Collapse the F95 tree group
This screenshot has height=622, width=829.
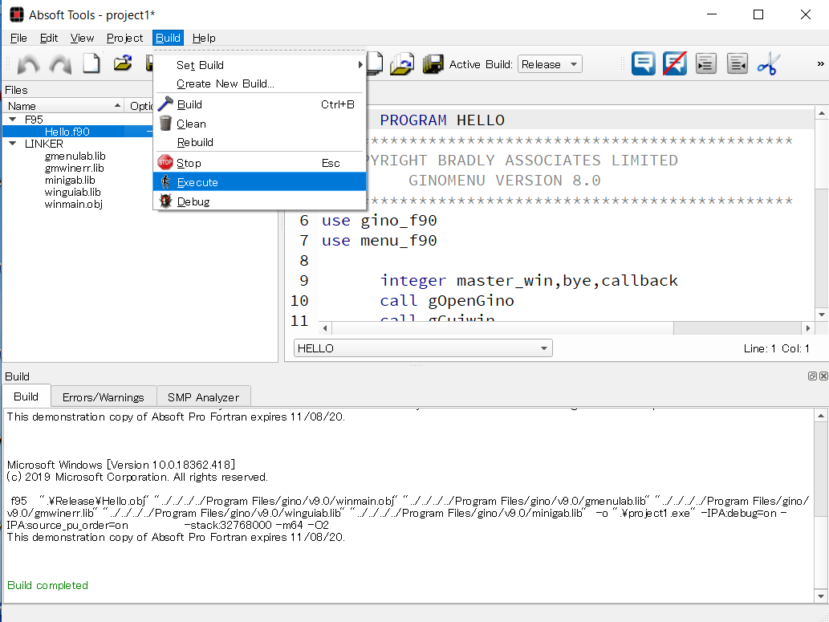tap(13, 120)
